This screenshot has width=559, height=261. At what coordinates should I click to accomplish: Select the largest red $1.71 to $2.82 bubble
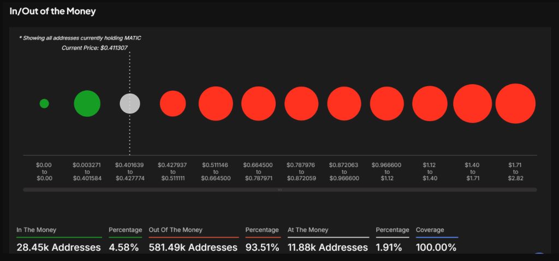point(515,103)
